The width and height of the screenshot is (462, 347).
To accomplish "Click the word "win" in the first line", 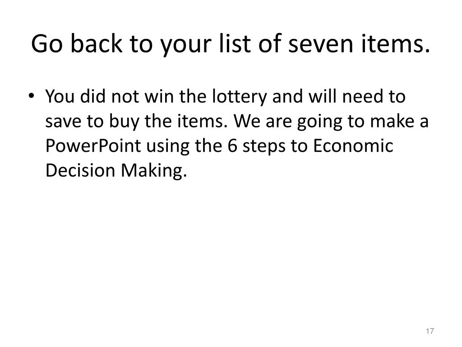I will [x=159, y=97].
